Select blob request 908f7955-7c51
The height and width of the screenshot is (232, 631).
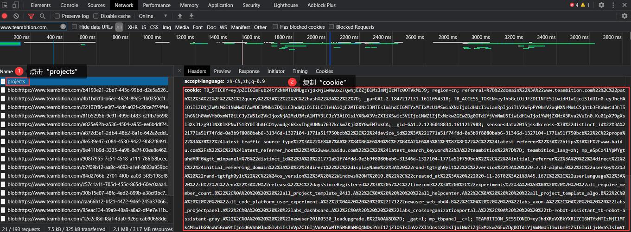tap(87, 159)
